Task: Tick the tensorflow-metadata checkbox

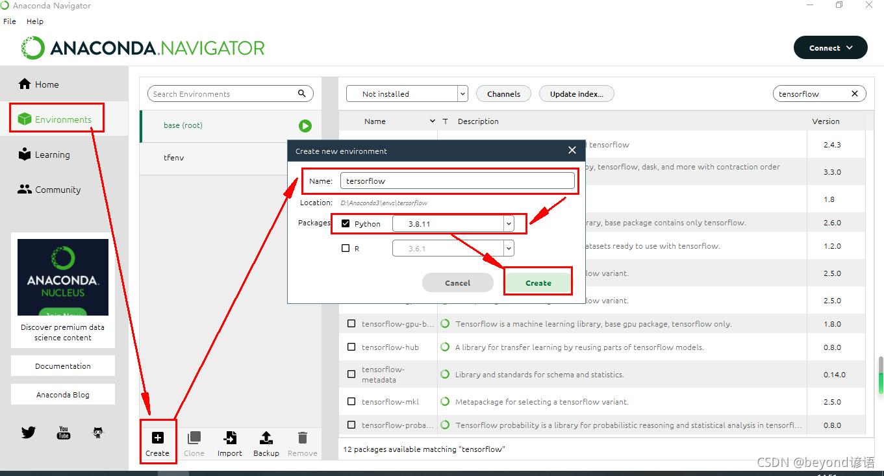Action: coord(351,375)
